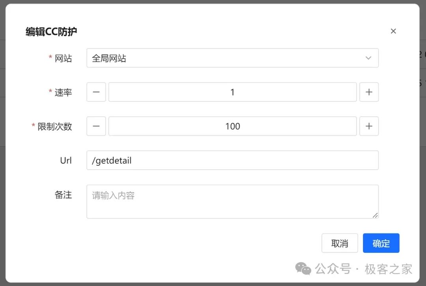Click the minus button for 限制次数
Image resolution: width=426 pixels, height=286 pixels.
96,126
